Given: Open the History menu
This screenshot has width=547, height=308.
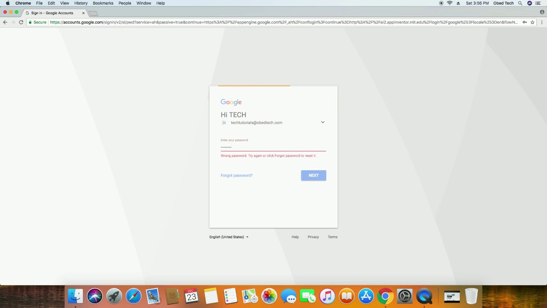Looking at the screenshot, I should click(x=81, y=3).
